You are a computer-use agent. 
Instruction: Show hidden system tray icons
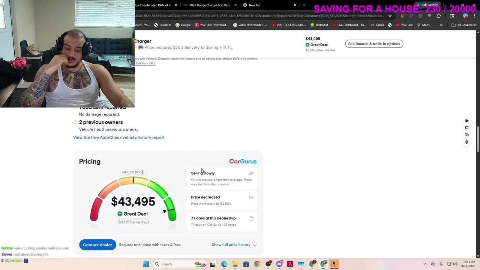click(x=425, y=264)
